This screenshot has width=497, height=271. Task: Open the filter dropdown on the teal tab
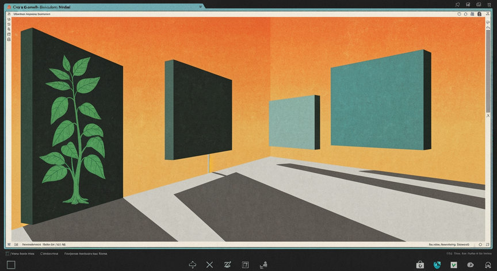pyautogui.click(x=200, y=7)
